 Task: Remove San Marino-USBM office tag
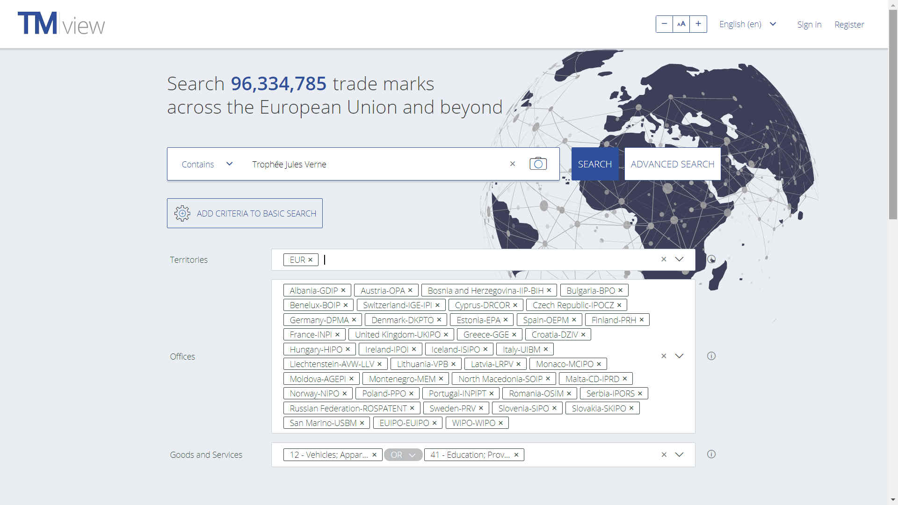click(x=362, y=423)
